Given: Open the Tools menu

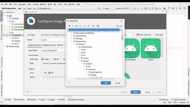Looking at the screenshot, I should (60, 4).
